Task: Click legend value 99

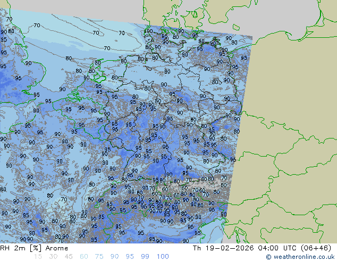Action: pyautogui.click(x=145, y=257)
